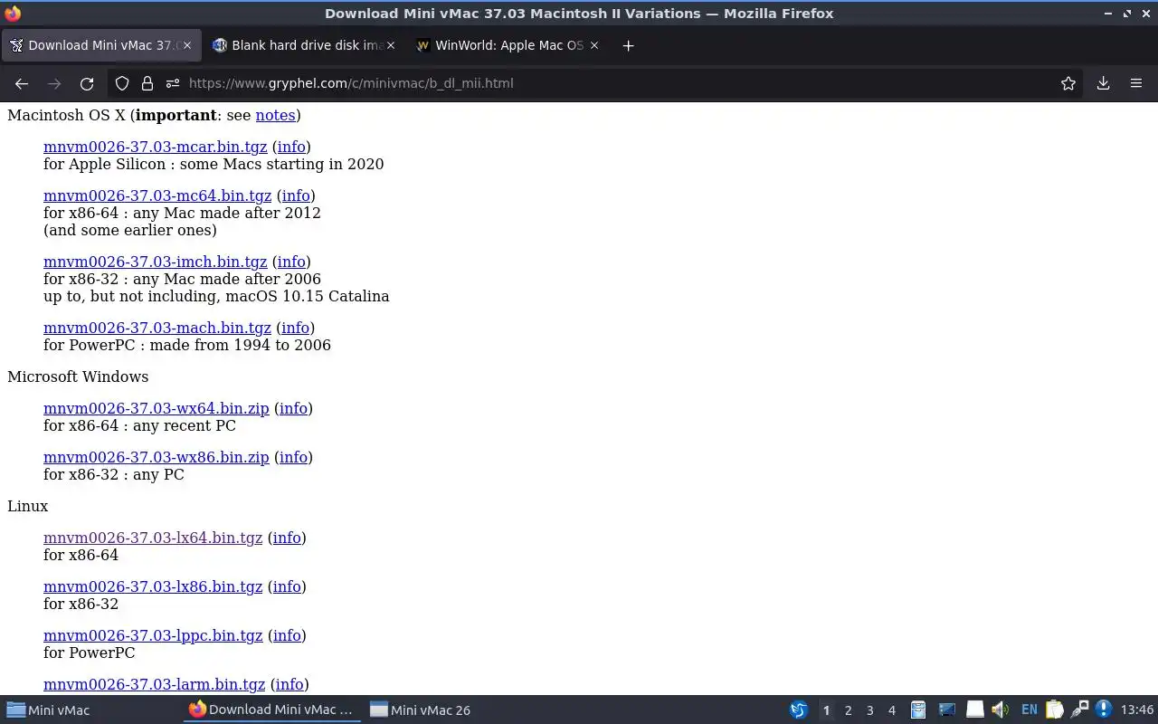Open info for the larm Linux build
1158x724 pixels.
point(289,684)
